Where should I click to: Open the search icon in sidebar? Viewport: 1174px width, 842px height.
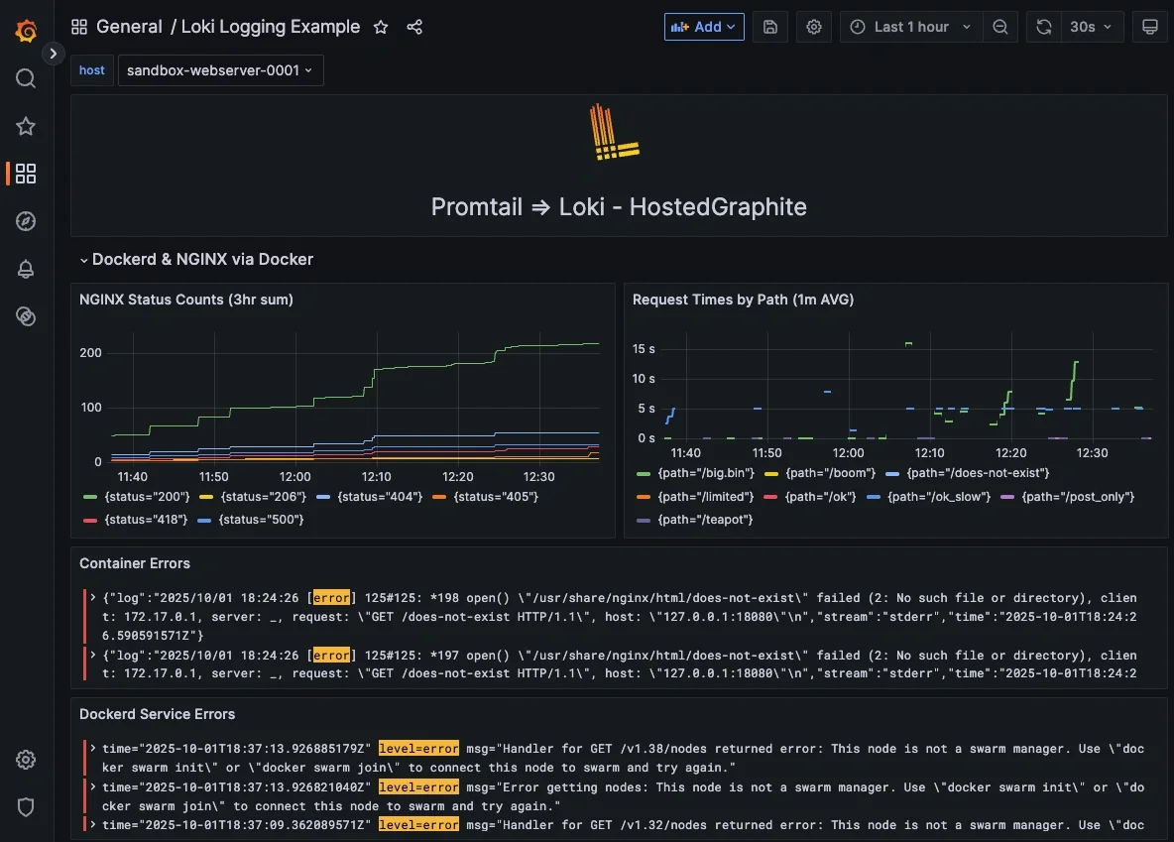point(27,78)
